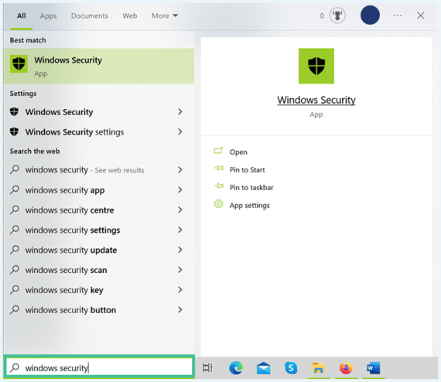This screenshot has width=441, height=382.
Task: Open the rewards trophy icon
Action: 337,15
